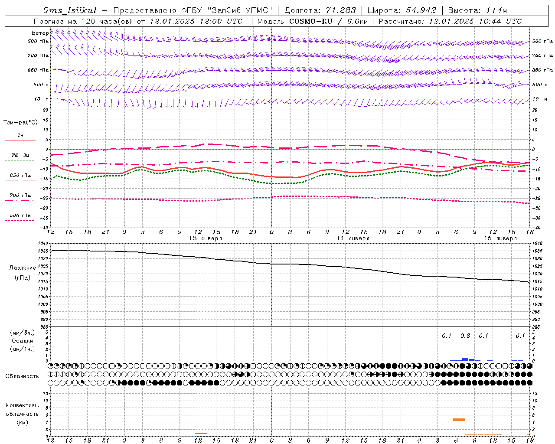Select the forecast start time 12.01.2025 12:00 UTC

point(196,21)
